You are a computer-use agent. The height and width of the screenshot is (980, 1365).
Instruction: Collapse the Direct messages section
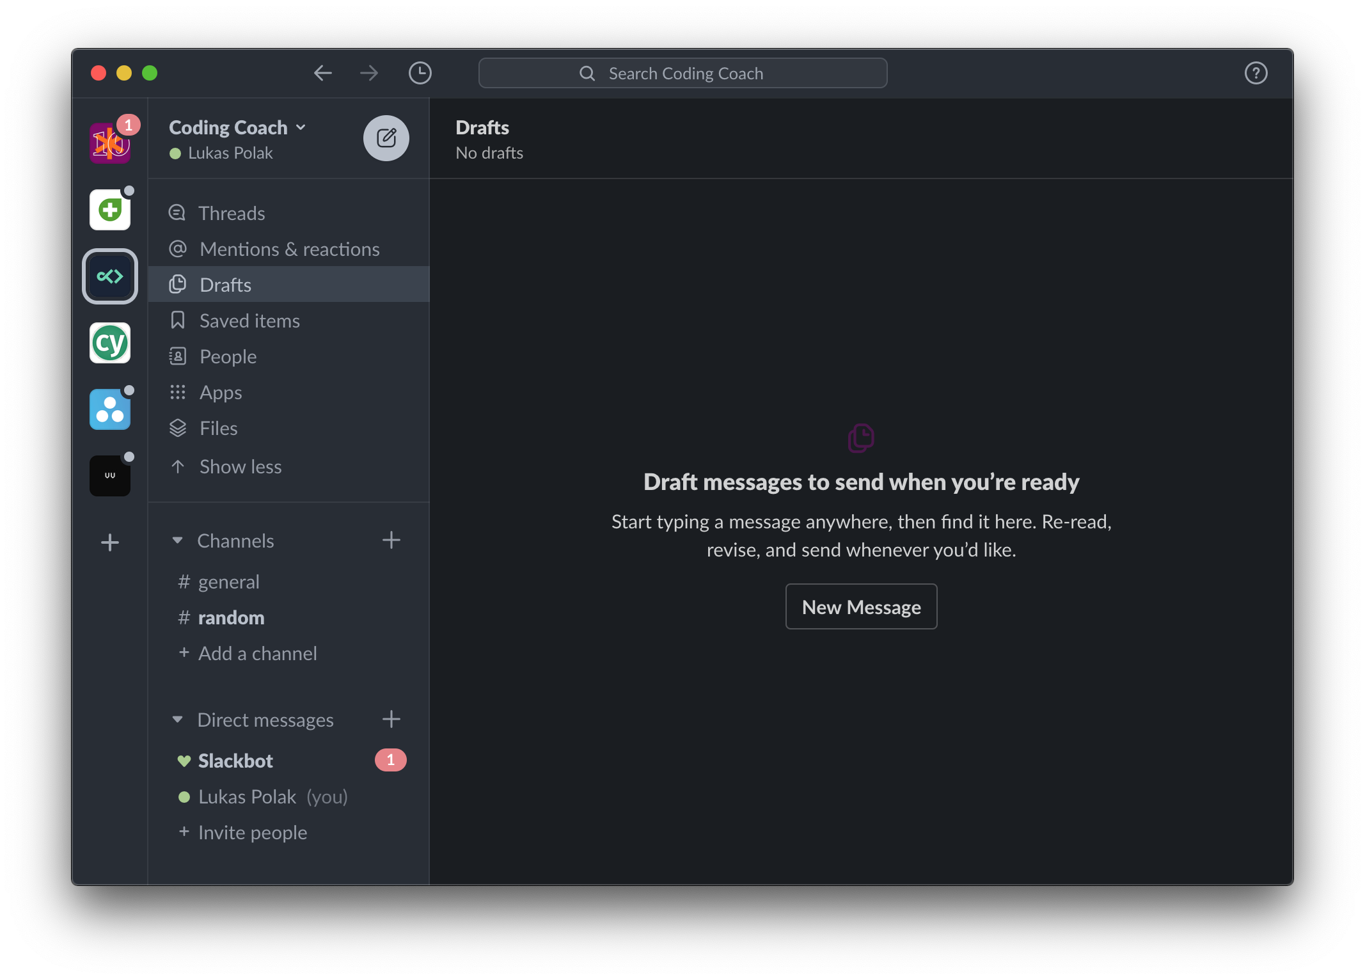point(178,720)
